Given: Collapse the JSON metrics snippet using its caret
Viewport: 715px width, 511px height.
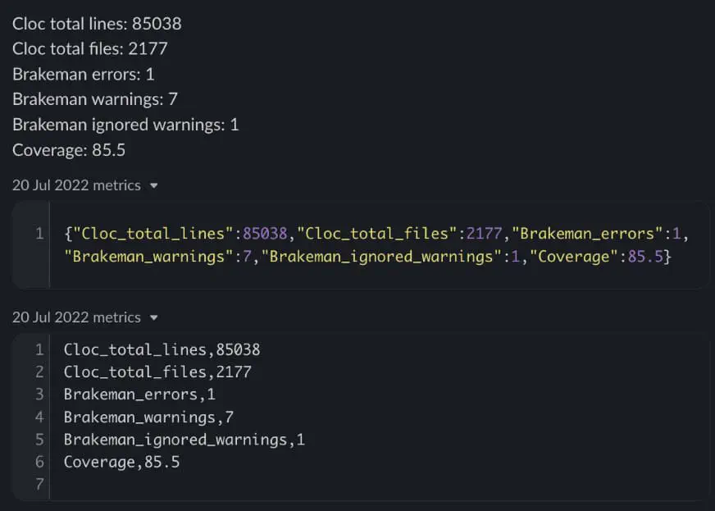Looking at the screenshot, I should point(154,186).
